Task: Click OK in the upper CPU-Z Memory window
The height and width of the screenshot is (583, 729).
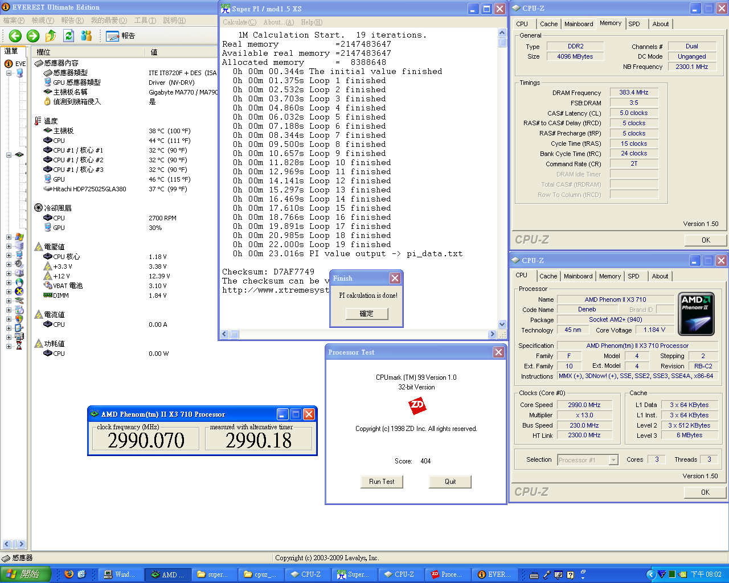Action: [706, 240]
